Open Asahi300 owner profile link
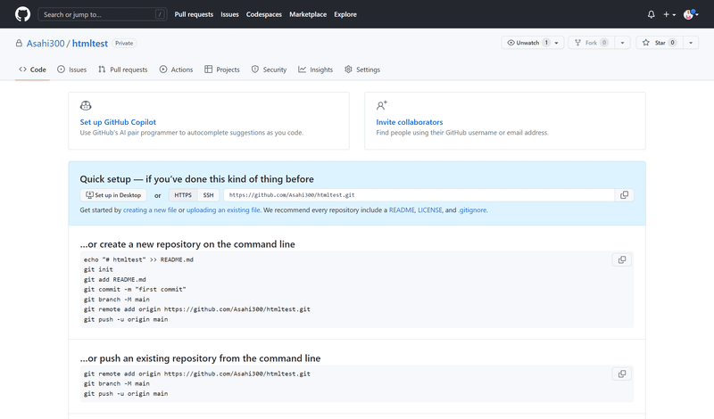714x419 pixels. (46, 43)
